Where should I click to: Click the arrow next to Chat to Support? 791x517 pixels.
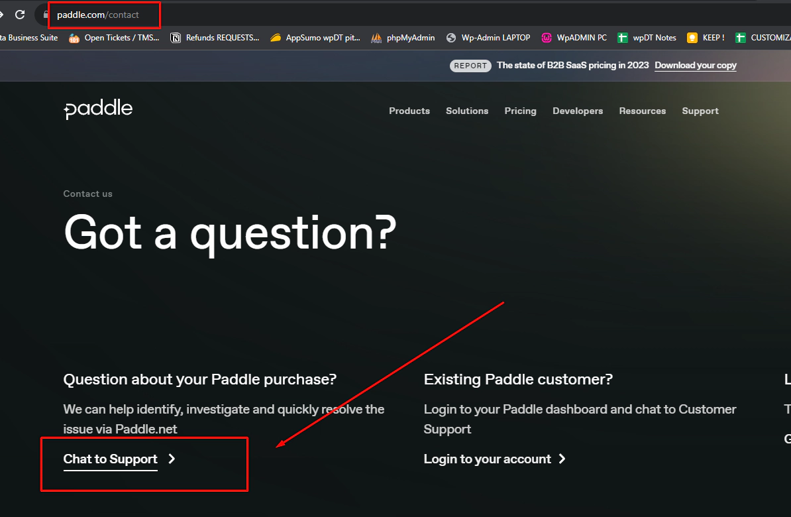tap(172, 459)
